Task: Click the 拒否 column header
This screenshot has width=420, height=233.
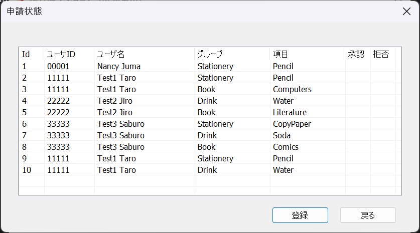Action: point(382,54)
